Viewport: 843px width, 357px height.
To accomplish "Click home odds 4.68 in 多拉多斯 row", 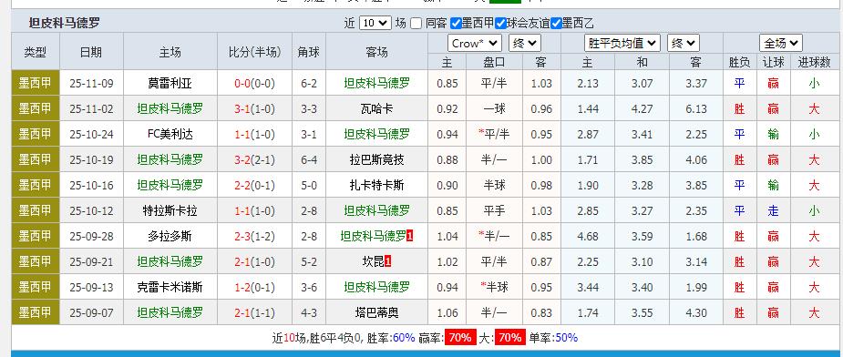I will click(x=588, y=236).
